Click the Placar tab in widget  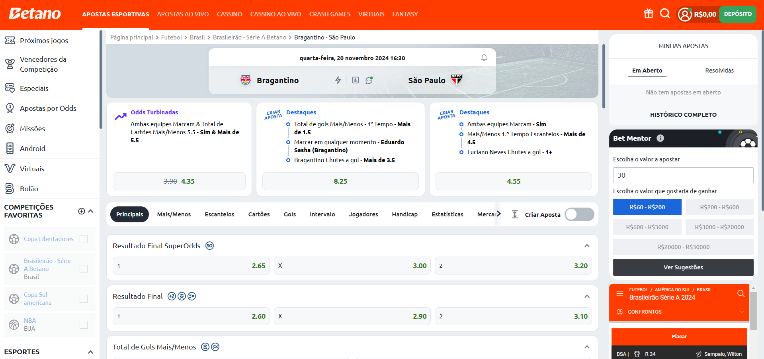point(679,337)
